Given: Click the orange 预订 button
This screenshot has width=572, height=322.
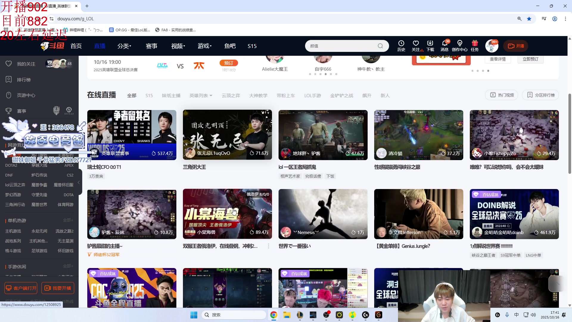Looking at the screenshot, I should [229, 63].
